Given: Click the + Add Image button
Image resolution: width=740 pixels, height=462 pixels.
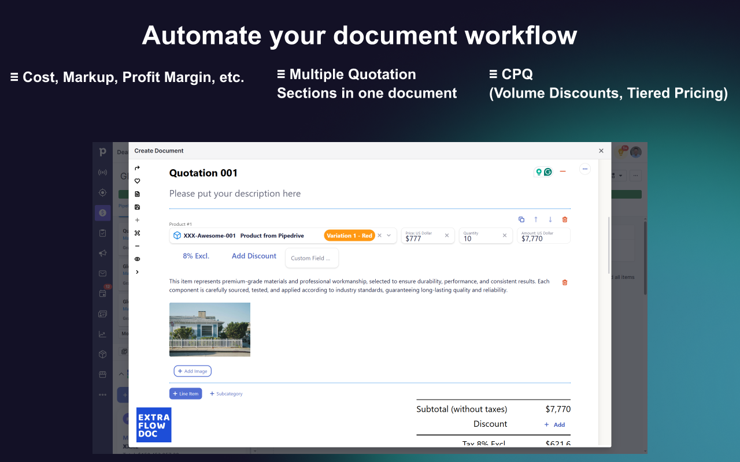Looking at the screenshot, I should [193, 371].
